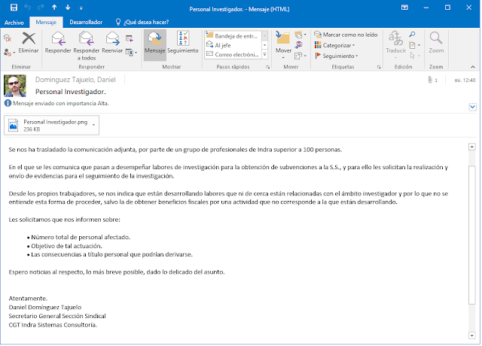Open the Etiquetas dialog launcher

(379, 67)
